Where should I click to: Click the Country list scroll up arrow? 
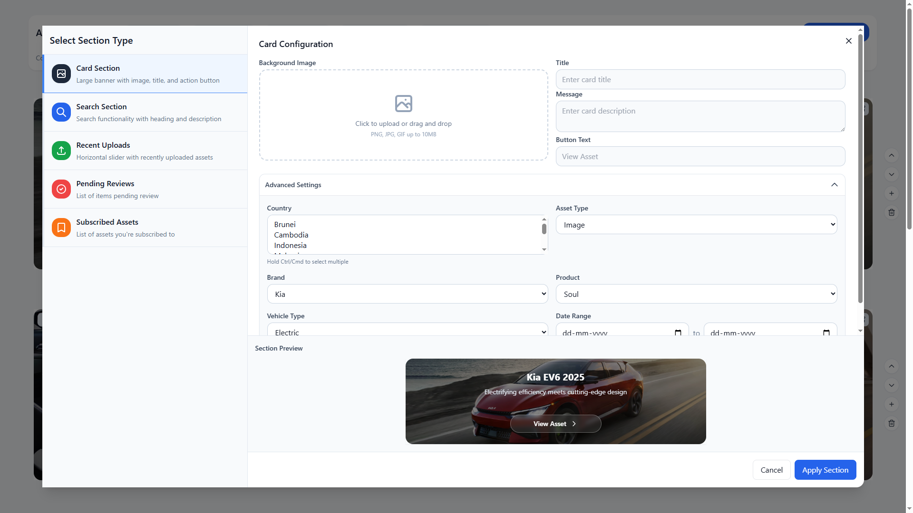tap(544, 219)
